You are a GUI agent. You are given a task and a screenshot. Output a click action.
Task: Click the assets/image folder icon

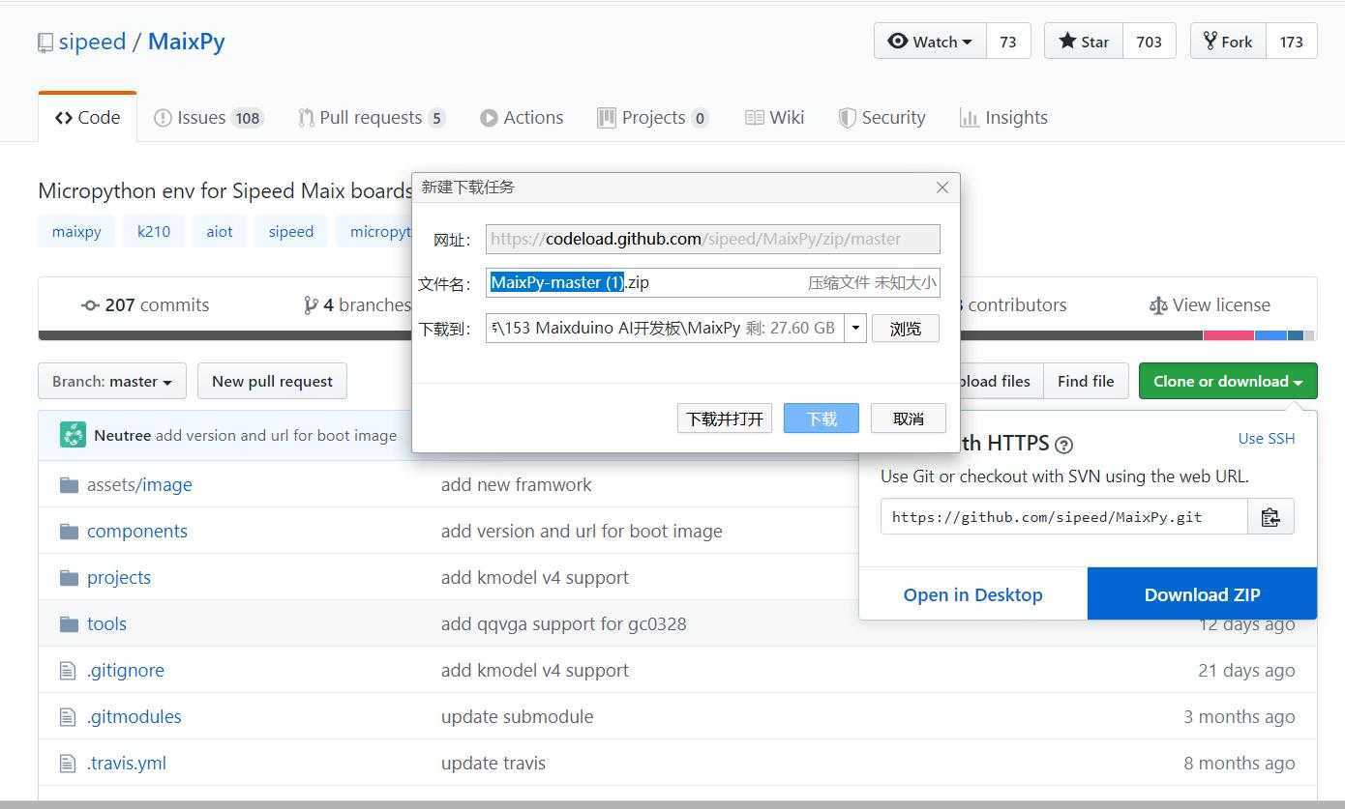tap(69, 484)
